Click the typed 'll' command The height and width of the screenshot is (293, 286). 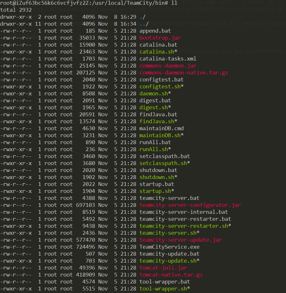(x=174, y=3)
